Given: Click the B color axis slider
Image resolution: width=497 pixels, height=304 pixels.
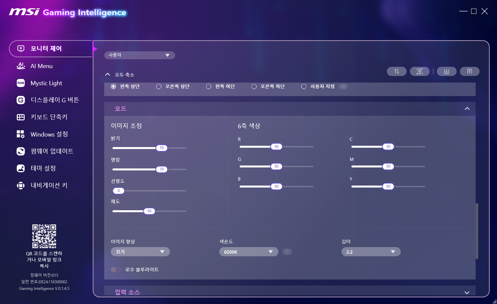Looking at the screenshot, I should (276, 187).
